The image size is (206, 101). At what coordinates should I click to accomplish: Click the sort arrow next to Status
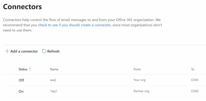[30, 69]
